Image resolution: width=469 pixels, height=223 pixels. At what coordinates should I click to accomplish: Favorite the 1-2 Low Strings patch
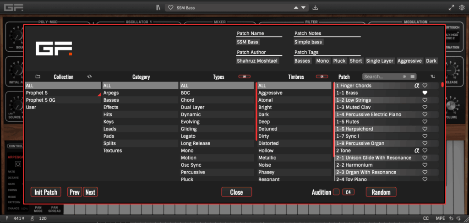(x=425, y=100)
